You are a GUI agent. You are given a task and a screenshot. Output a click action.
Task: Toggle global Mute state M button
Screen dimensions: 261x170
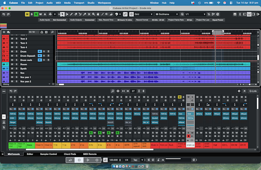(27, 14)
